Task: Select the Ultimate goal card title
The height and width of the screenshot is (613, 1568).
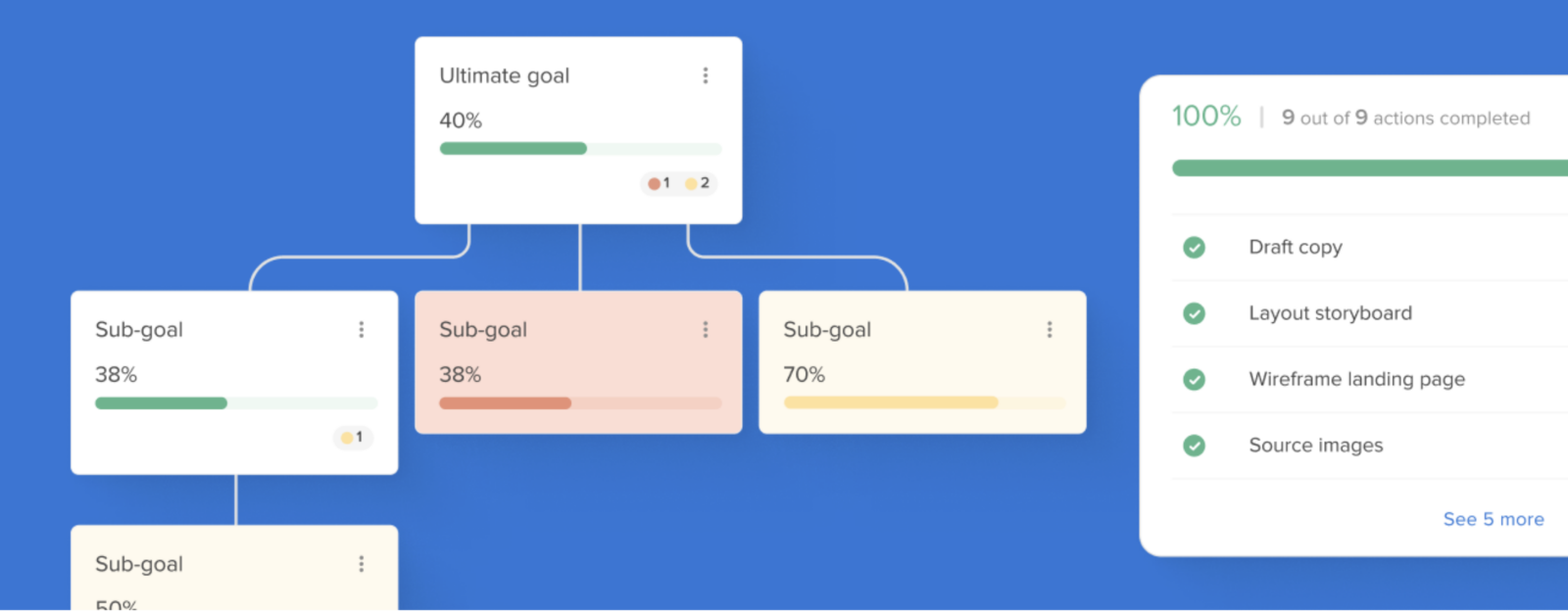Action: pyautogui.click(x=504, y=74)
